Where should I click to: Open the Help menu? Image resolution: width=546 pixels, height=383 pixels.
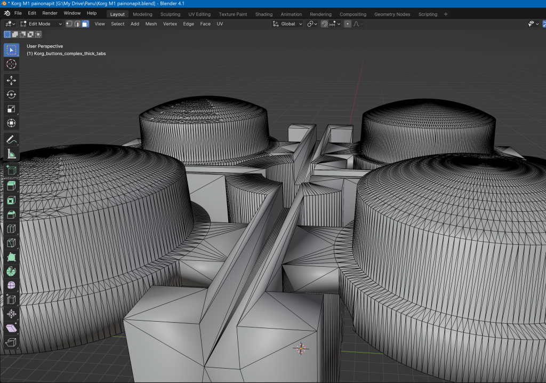pyautogui.click(x=92, y=13)
